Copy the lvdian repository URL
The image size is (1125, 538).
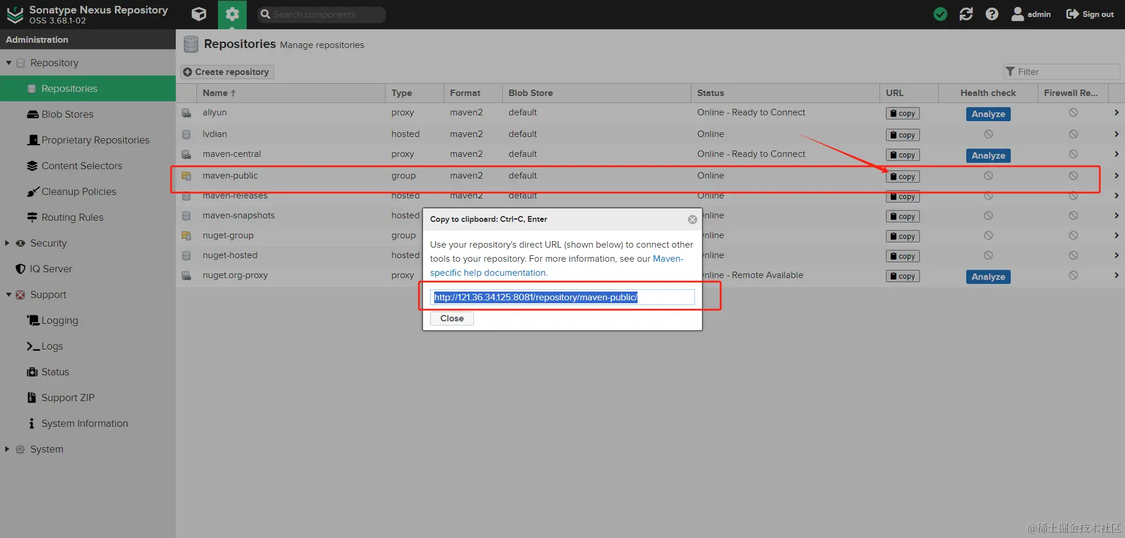coord(902,135)
